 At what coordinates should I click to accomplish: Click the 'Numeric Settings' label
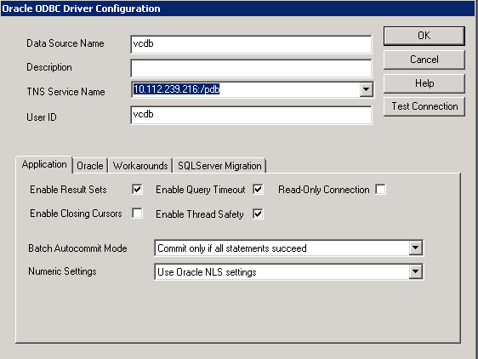coord(62,271)
